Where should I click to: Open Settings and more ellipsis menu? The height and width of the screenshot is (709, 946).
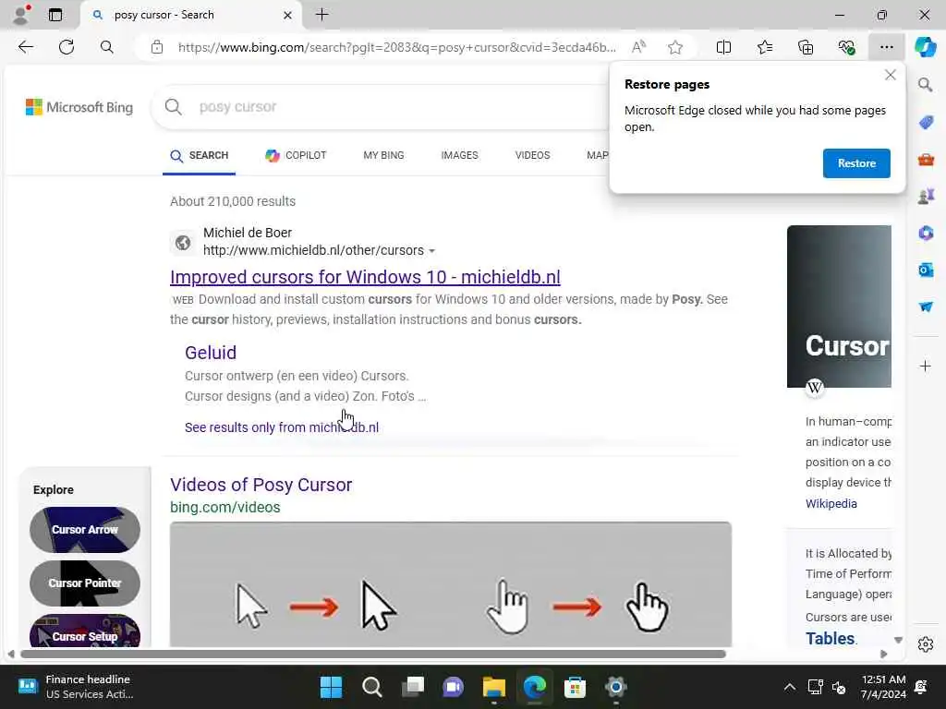(x=886, y=47)
